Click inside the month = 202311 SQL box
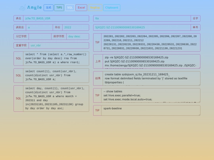This screenshot has width=214, height=160. point(56,98)
